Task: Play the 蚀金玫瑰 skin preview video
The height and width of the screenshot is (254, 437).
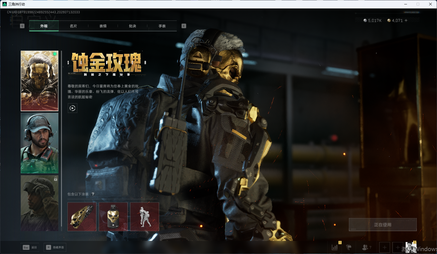Action: click(x=72, y=108)
